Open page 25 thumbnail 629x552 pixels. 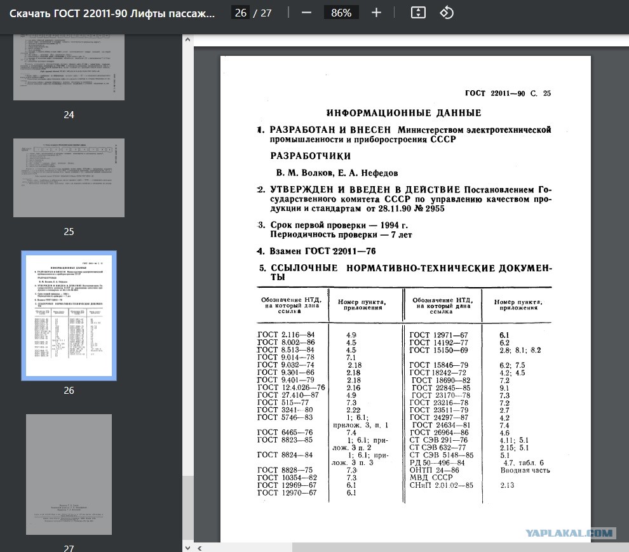point(69,178)
